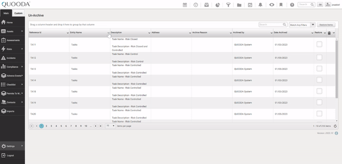The image size is (342, 164).
Task: Click the trash bin column header icon
Action: click(329, 33)
